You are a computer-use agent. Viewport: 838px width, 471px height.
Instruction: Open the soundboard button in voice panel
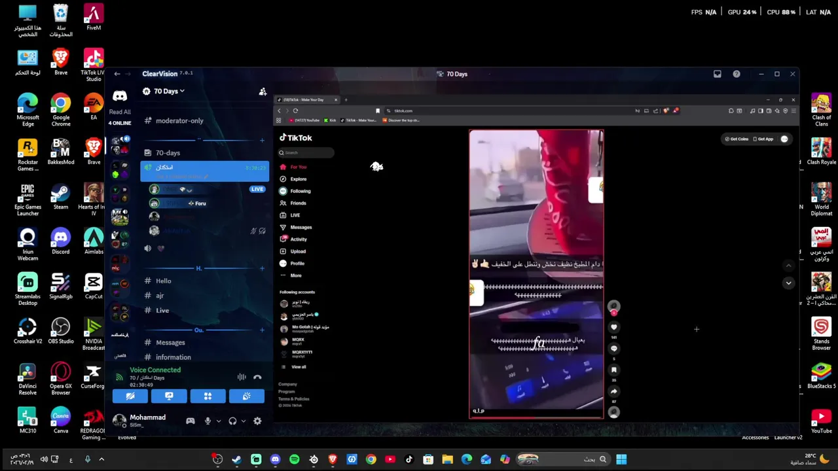[246, 396]
